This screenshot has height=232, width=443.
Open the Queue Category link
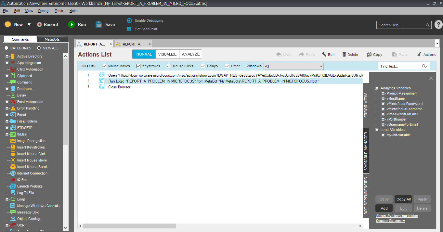[390, 221]
